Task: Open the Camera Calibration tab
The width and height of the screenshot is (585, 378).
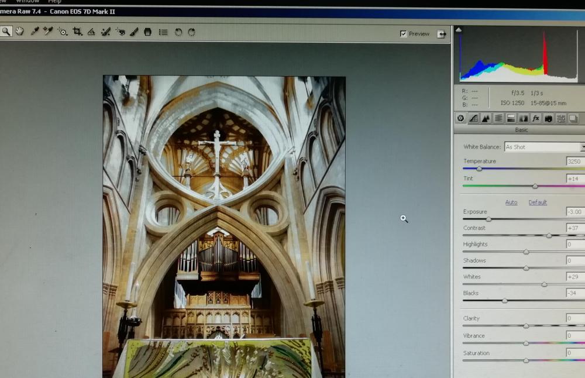Action: pos(549,118)
